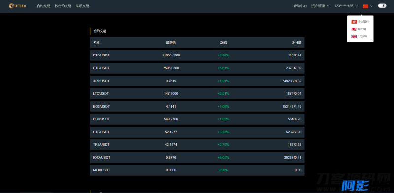Visit the 帮助中心 help link
The width and height of the screenshot is (394, 193).
[300, 6]
